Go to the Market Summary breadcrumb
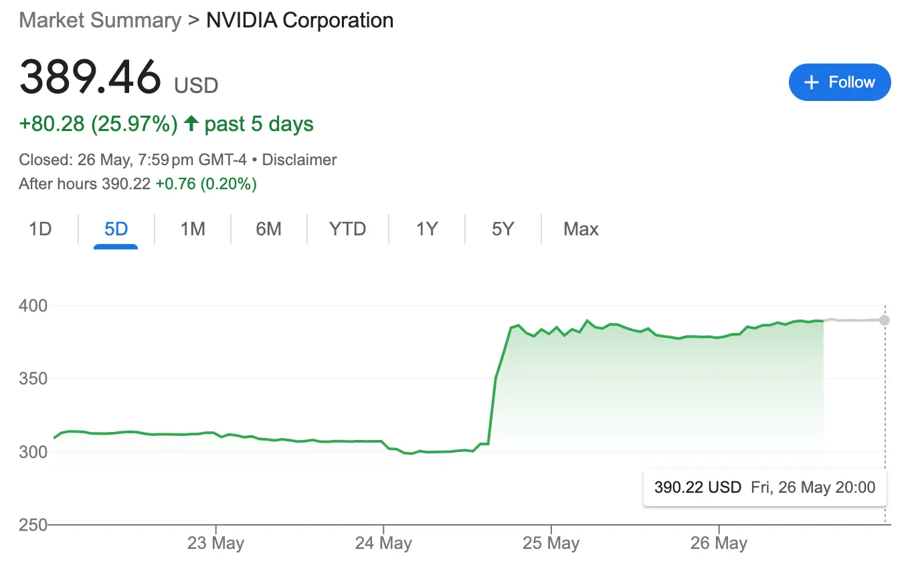 click(x=100, y=20)
